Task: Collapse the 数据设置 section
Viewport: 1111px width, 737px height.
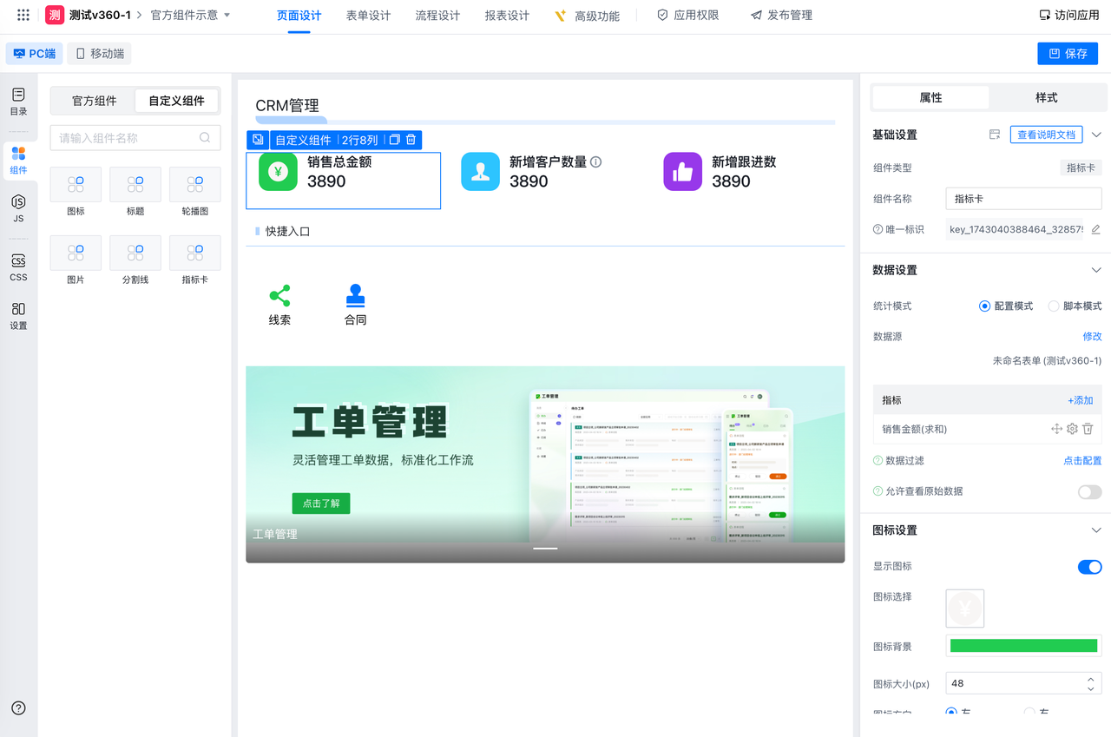Action: pos(1096,271)
